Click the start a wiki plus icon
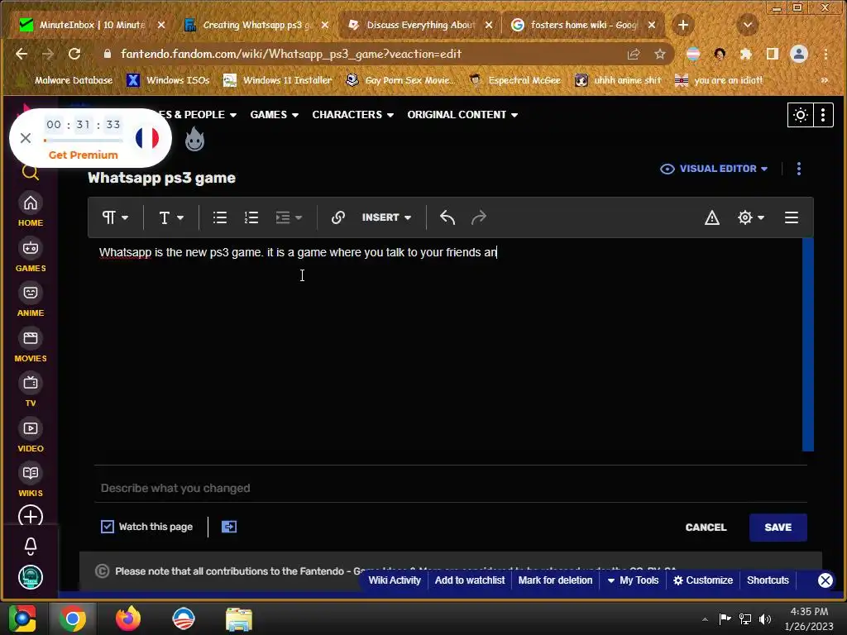The height and width of the screenshot is (635, 847). (31, 516)
